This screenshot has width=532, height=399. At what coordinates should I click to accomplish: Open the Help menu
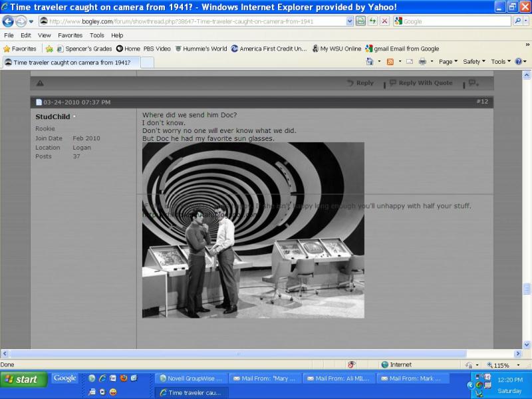[117, 35]
